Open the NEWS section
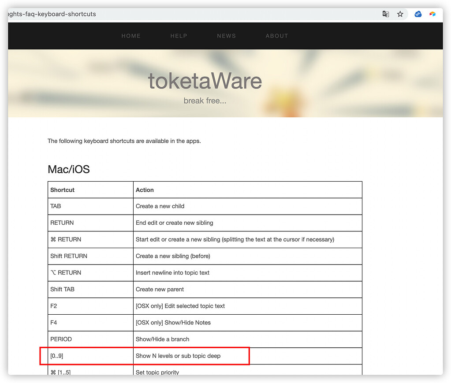 click(x=226, y=36)
